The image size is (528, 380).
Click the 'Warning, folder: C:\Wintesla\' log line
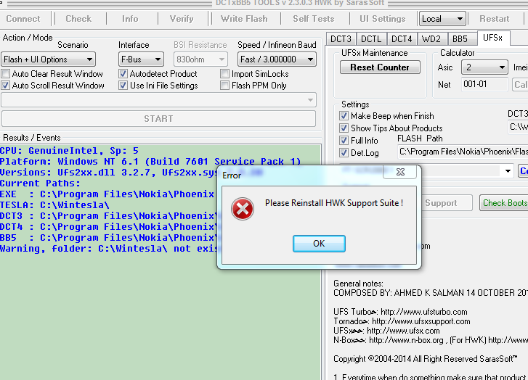pyautogui.click(x=109, y=249)
